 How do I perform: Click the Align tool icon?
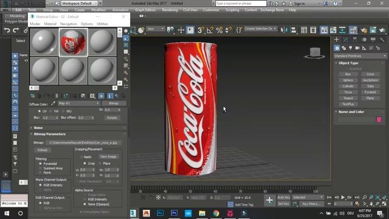click(x=293, y=30)
